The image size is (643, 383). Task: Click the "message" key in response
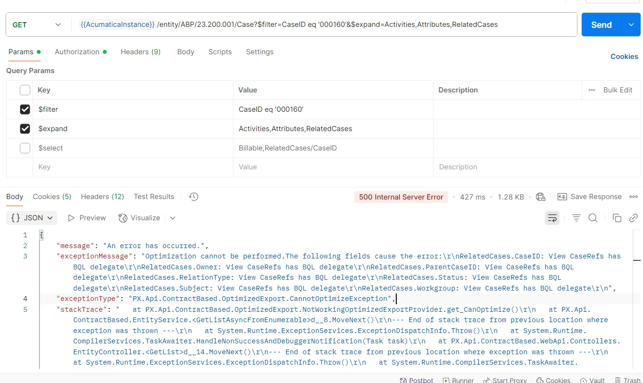tap(75, 246)
